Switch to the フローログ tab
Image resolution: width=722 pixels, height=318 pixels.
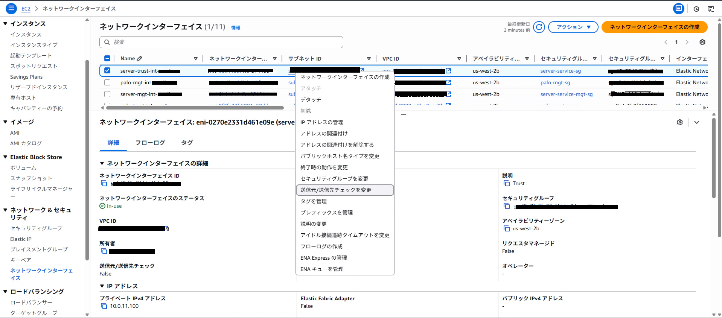(150, 143)
